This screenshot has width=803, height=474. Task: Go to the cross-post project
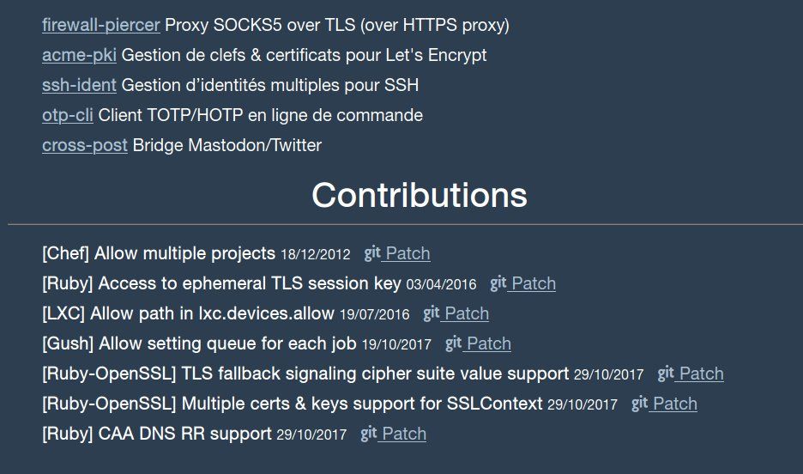(85, 145)
